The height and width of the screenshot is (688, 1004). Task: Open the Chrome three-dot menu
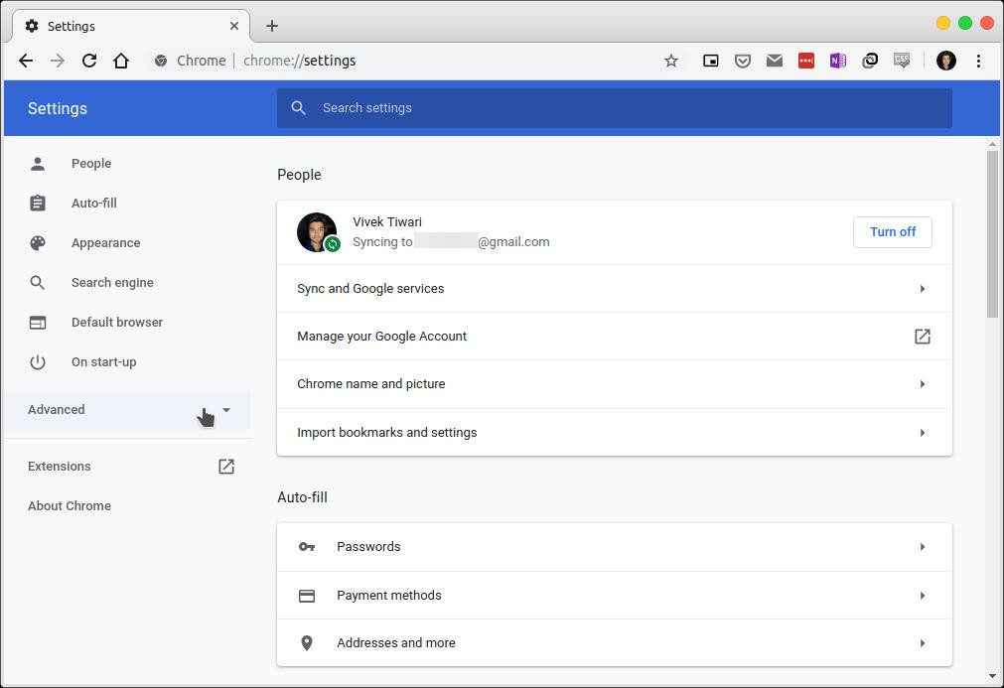click(x=978, y=61)
